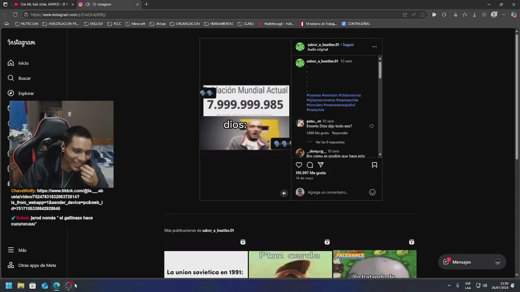520x292 pixels.
Task: Open Otras apps de Meta
Action: point(32,265)
